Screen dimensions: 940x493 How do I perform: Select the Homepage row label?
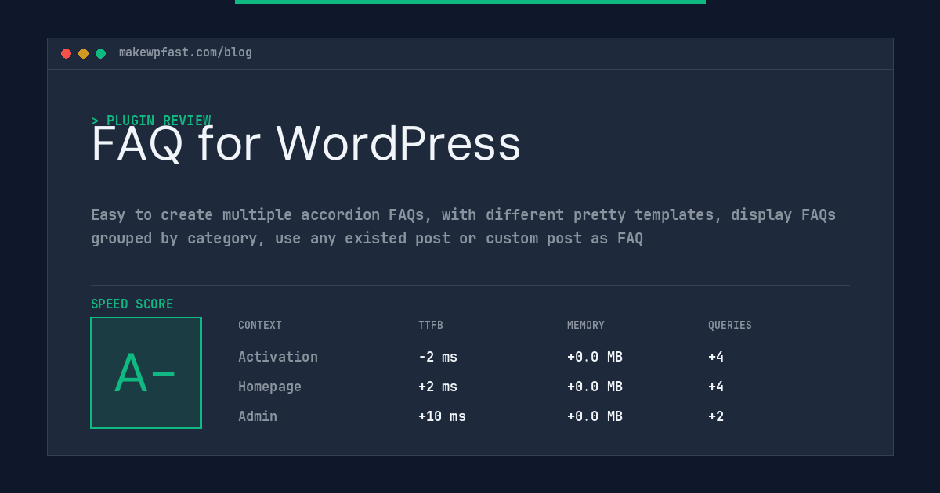click(269, 387)
